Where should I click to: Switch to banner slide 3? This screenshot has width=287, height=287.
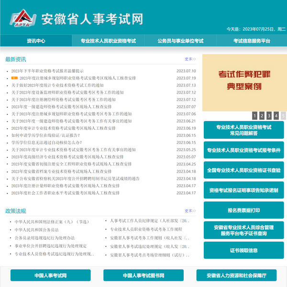(x=269, y=115)
